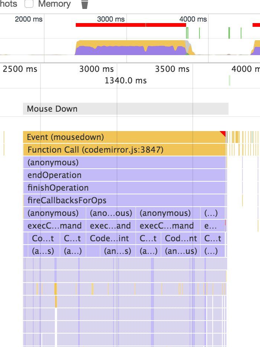Select the finishOperation flame bar
The width and height of the screenshot is (260, 347).
124,188
